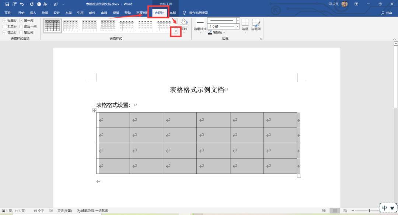Click the 辅助功能: 一切就绪 accessibility status
The height and width of the screenshot is (215, 398).
tap(92, 211)
